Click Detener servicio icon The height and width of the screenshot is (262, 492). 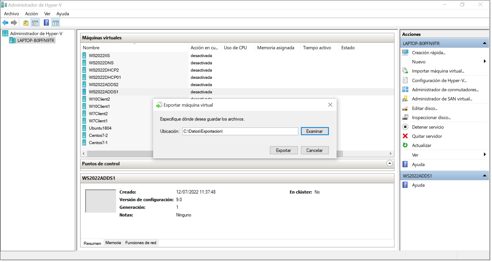click(405, 127)
